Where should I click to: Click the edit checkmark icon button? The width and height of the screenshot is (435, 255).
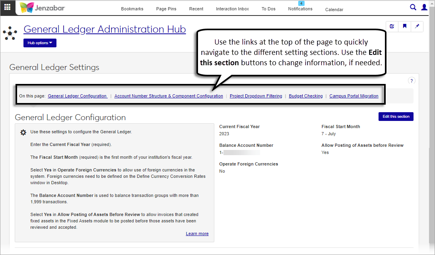pos(392,26)
